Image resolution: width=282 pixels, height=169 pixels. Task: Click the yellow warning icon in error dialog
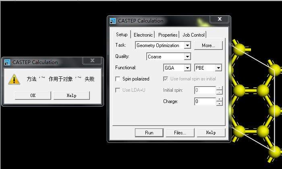pos(14,79)
